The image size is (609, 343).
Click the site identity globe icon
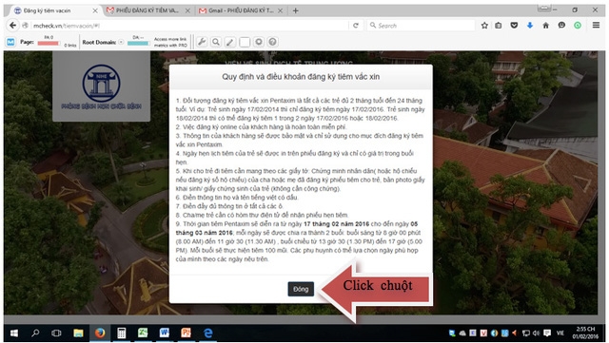pos(26,26)
